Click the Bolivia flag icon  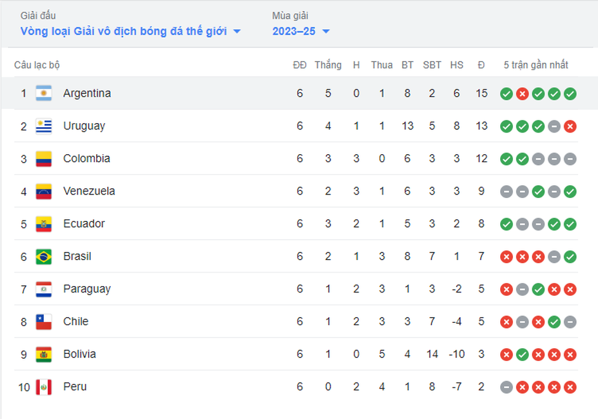43,355
